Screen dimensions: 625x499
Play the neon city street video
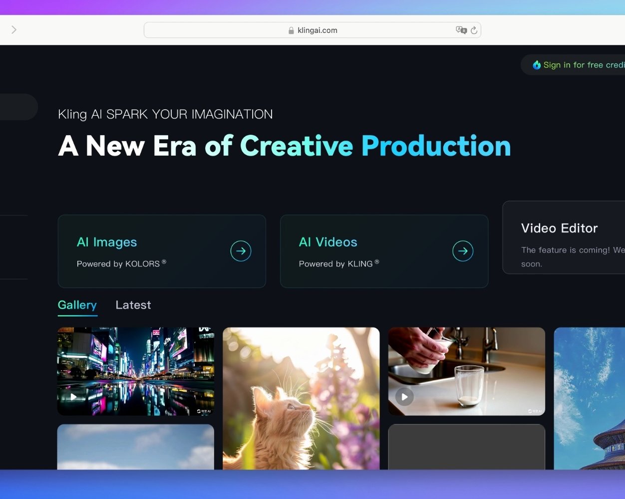coord(73,397)
